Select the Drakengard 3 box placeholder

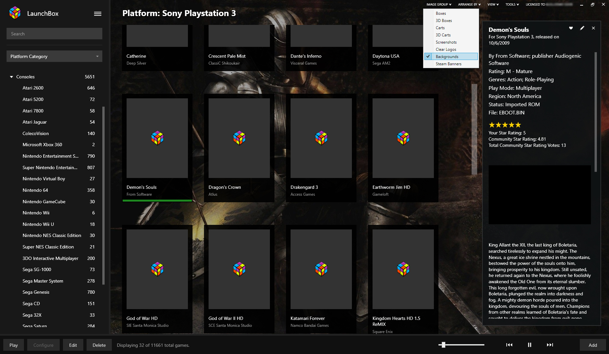(321, 138)
